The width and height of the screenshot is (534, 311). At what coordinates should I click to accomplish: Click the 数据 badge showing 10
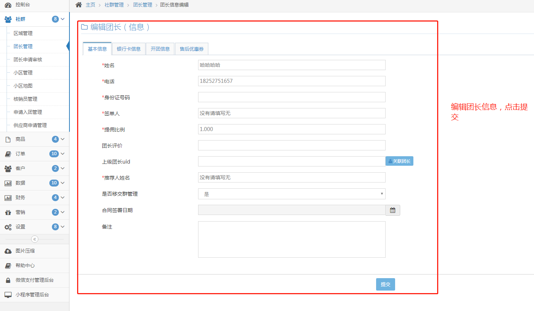tap(54, 183)
